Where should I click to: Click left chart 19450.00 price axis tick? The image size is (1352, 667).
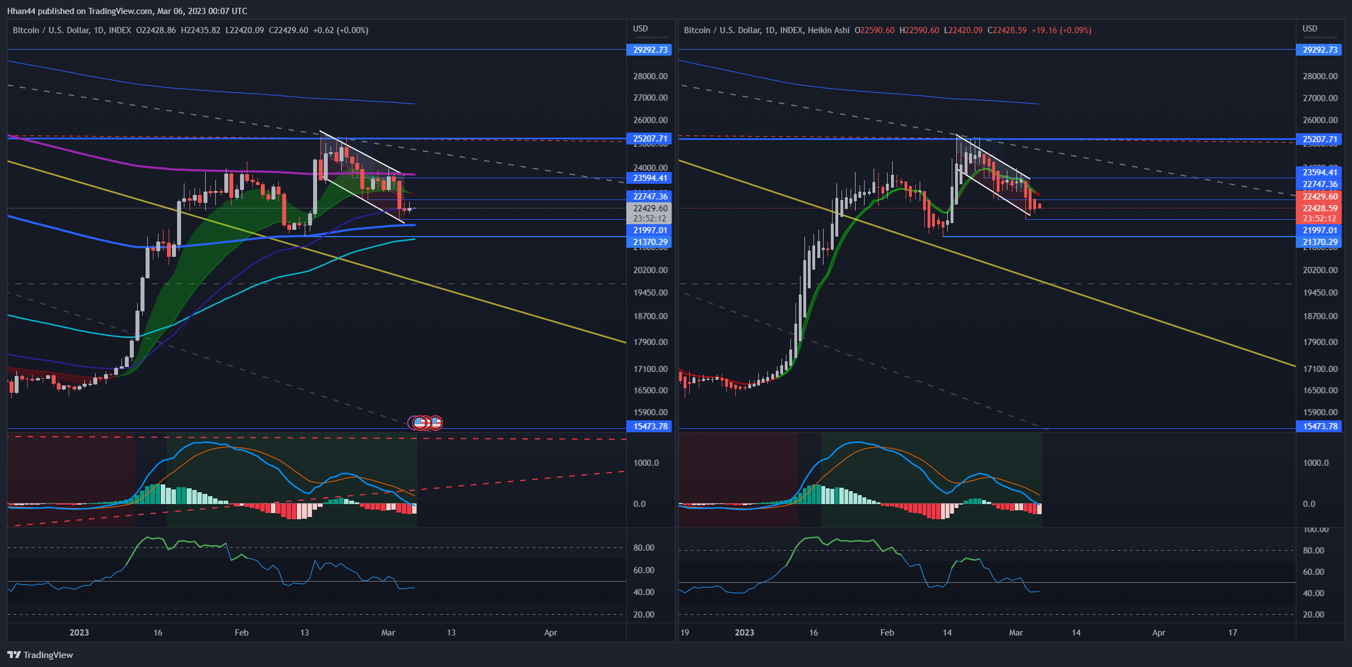coord(650,293)
